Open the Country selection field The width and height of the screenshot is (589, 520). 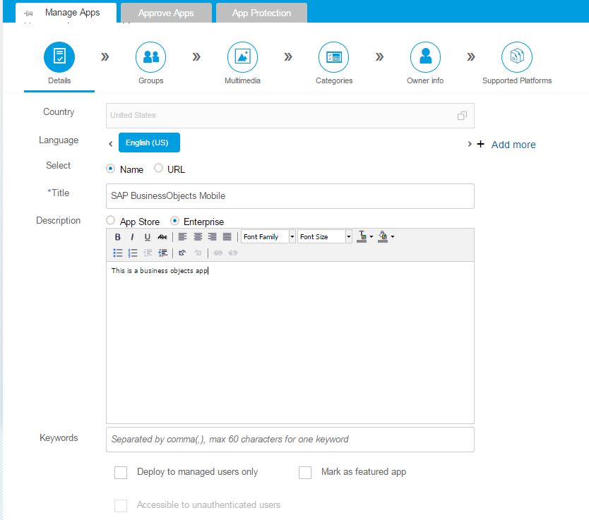tap(290, 116)
